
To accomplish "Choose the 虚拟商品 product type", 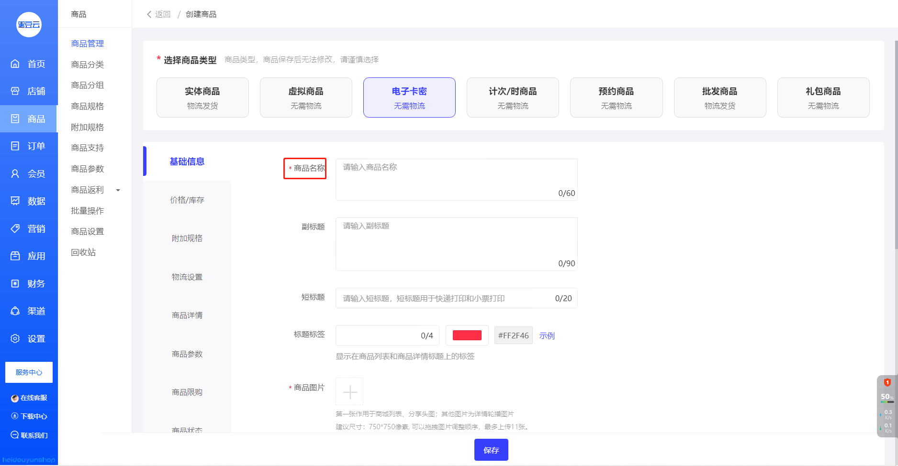I will click(x=306, y=98).
